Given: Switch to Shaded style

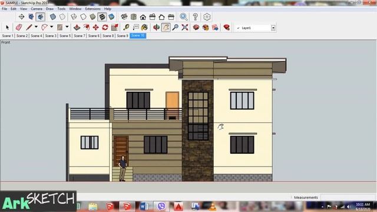Looking at the screenshot, I should tap(92, 17).
